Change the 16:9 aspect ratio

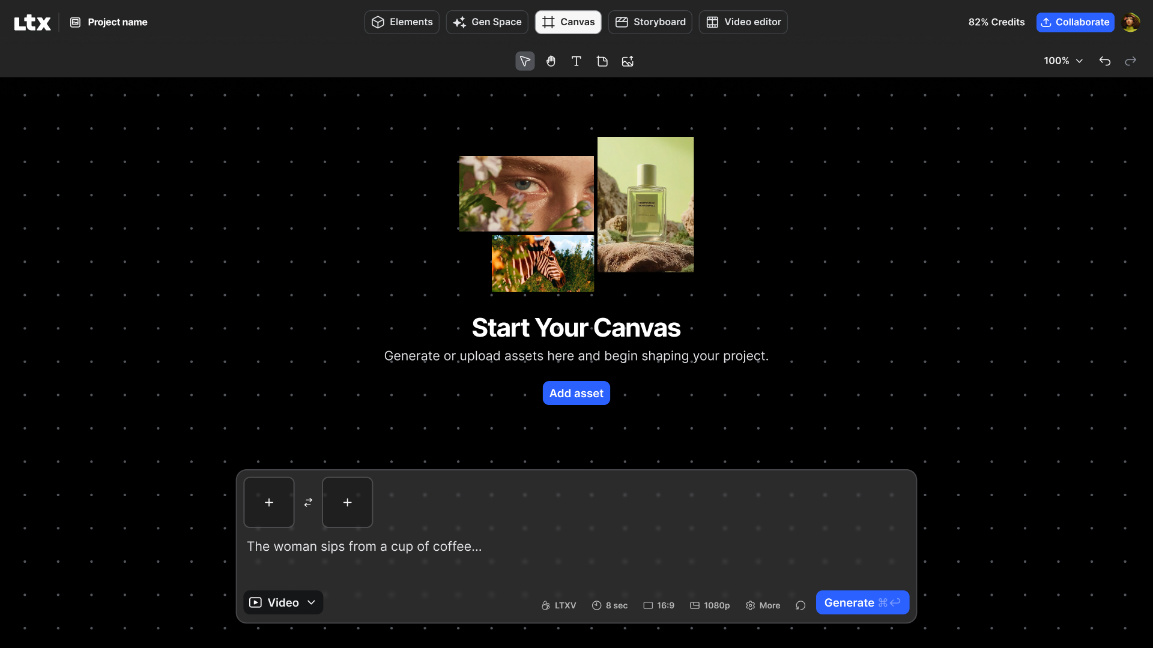tap(659, 605)
